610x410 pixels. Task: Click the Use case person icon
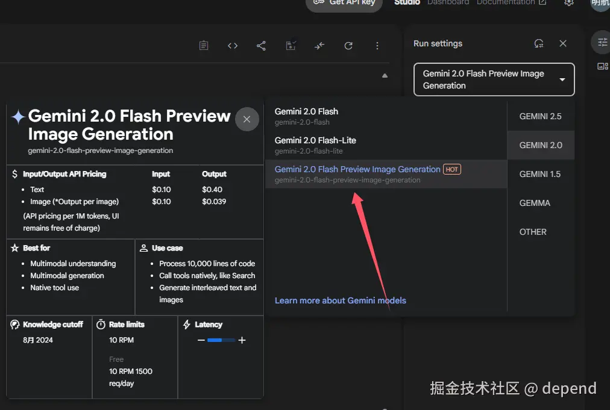pyautogui.click(x=143, y=248)
